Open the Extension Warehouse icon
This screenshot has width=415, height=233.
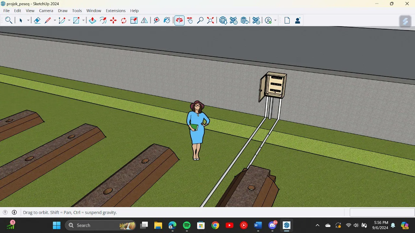(233, 20)
